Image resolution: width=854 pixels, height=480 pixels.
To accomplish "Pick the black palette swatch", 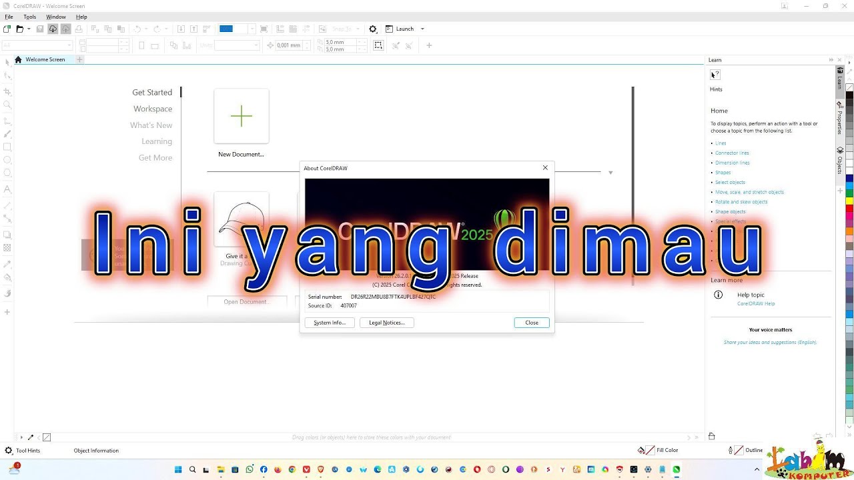I will click(849, 95).
